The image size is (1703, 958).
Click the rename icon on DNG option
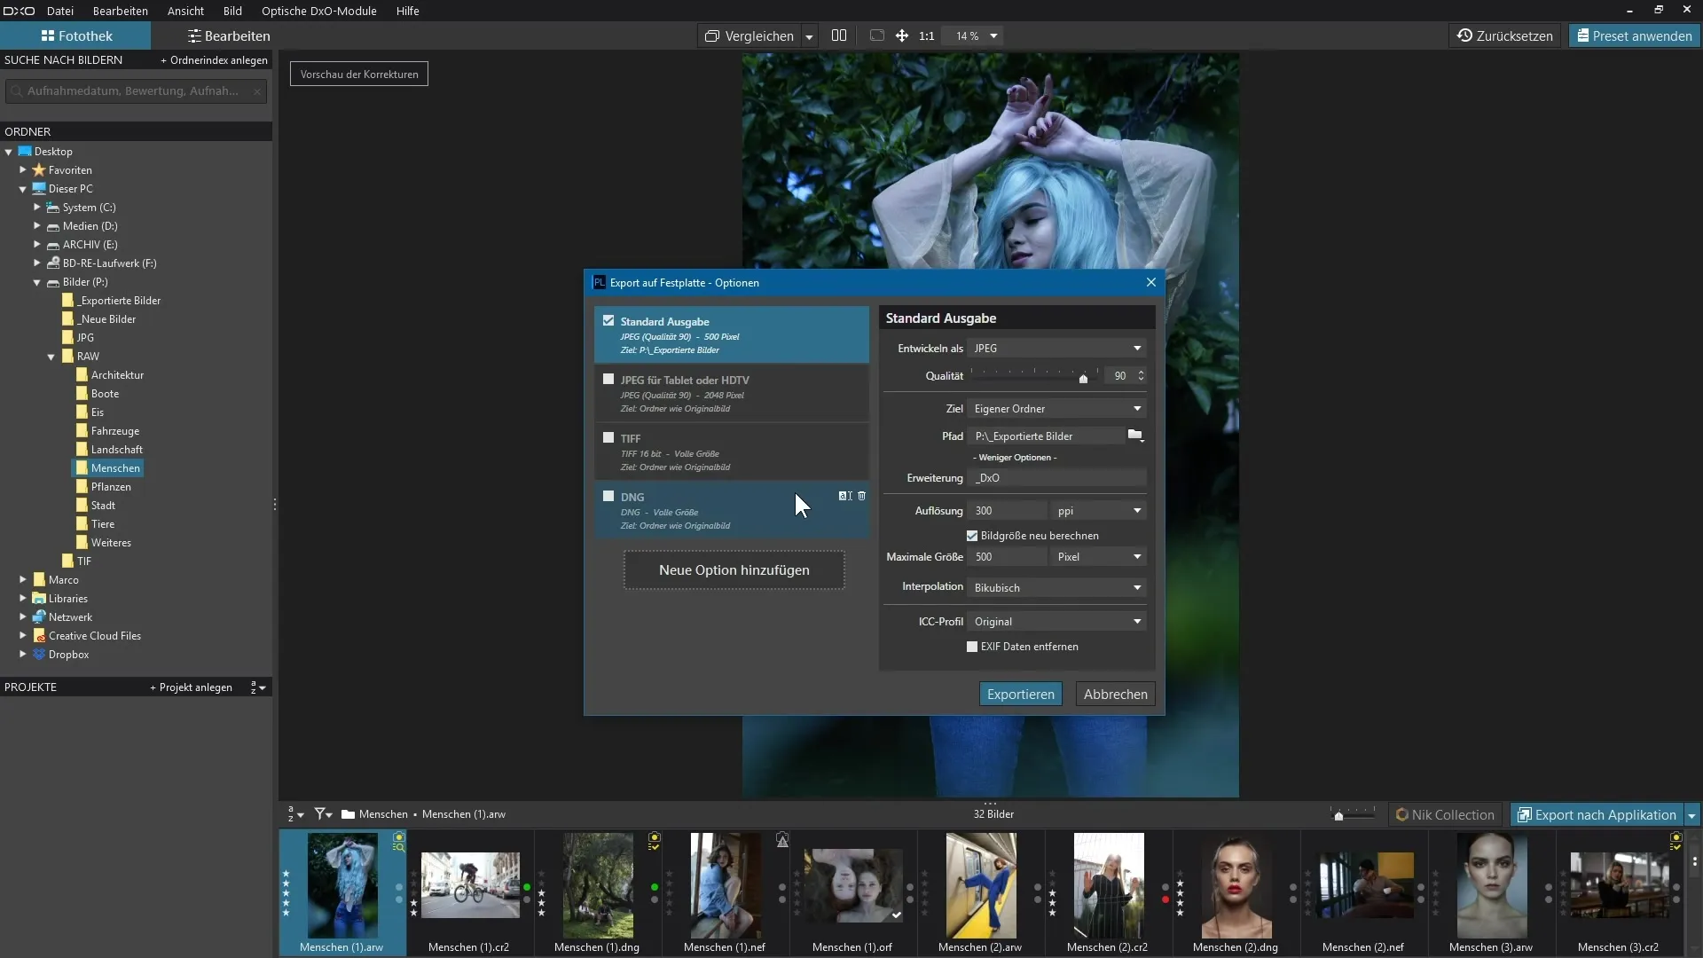coord(845,496)
